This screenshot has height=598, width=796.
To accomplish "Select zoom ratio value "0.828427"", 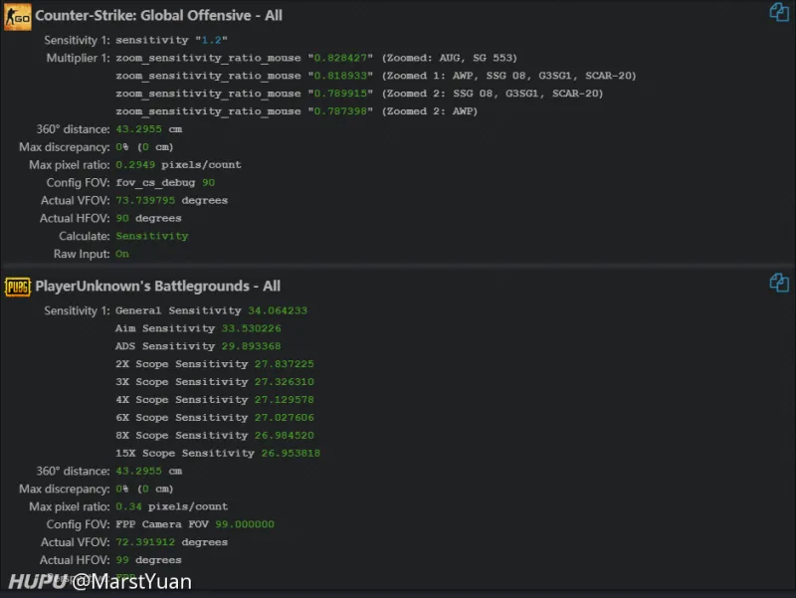I will pyautogui.click(x=340, y=58).
